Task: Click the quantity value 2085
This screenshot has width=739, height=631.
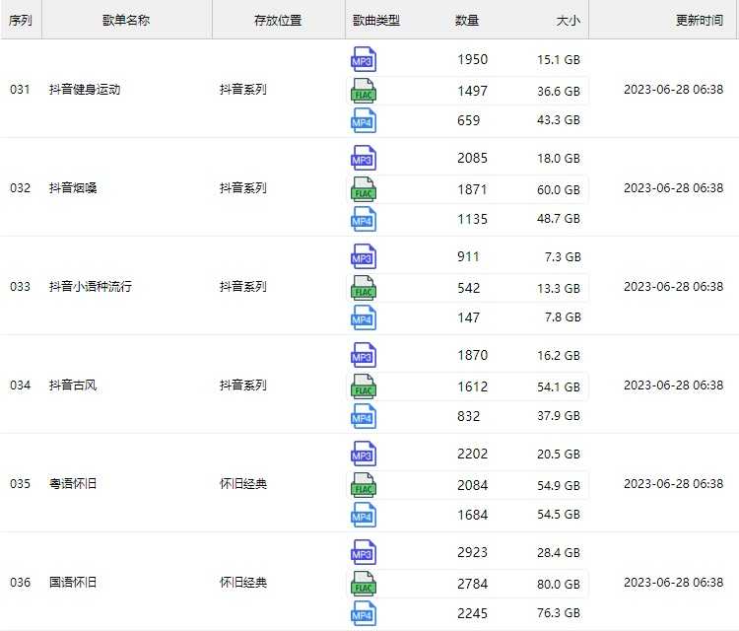Action: tap(473, 158)
